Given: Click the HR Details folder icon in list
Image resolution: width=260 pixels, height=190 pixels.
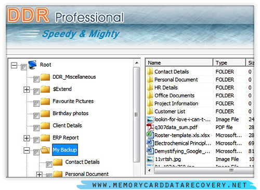Looking at the screenshot, I should (150, 87).
